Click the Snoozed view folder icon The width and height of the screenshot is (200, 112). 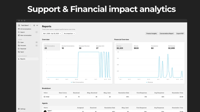click(19, 46)
